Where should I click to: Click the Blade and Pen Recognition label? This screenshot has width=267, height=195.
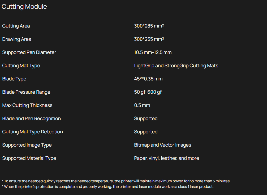point(32,119)
